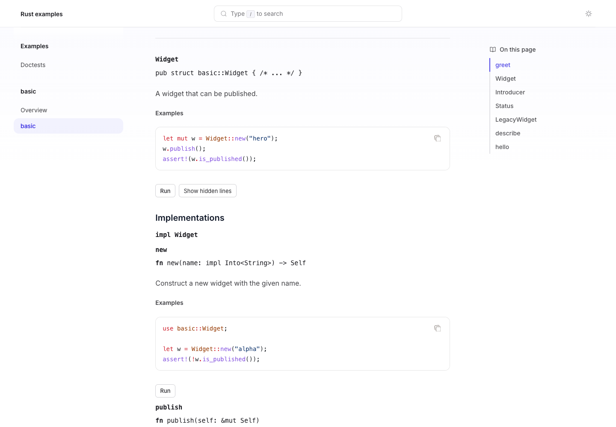Screen dimensions: 616x427
Task: Toggle the light/dark theme sun icon
Action: pos(589,14)
